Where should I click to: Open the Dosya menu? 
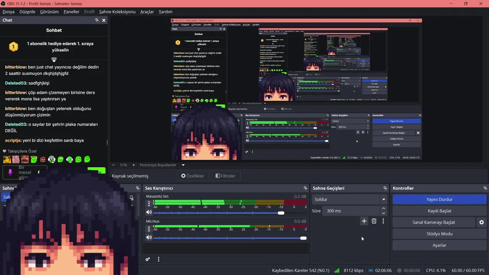pos(8,11)
